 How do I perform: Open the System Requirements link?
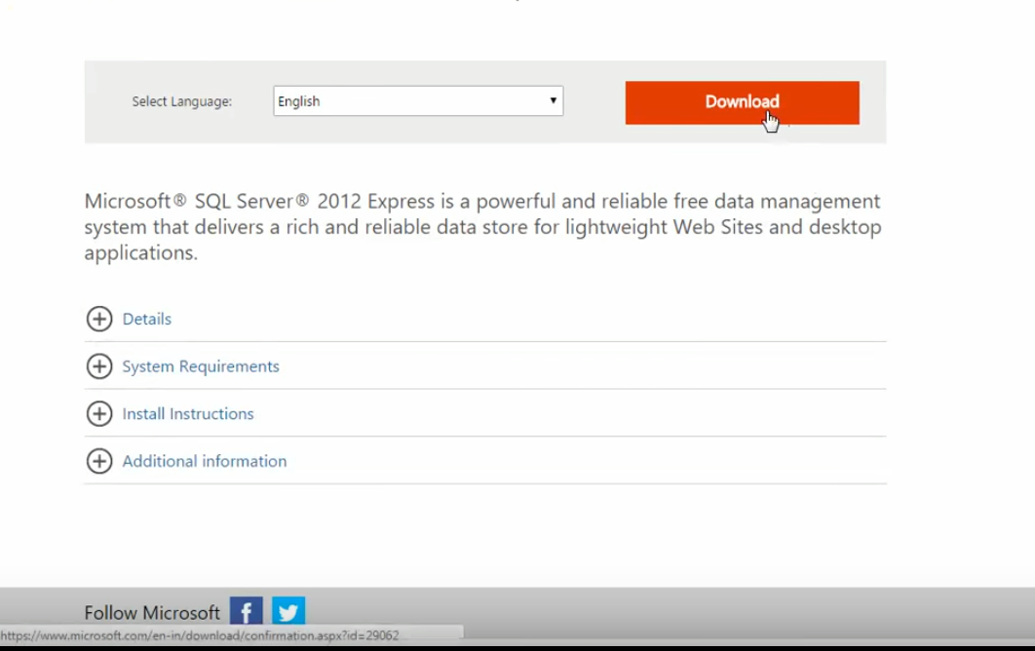201,366
